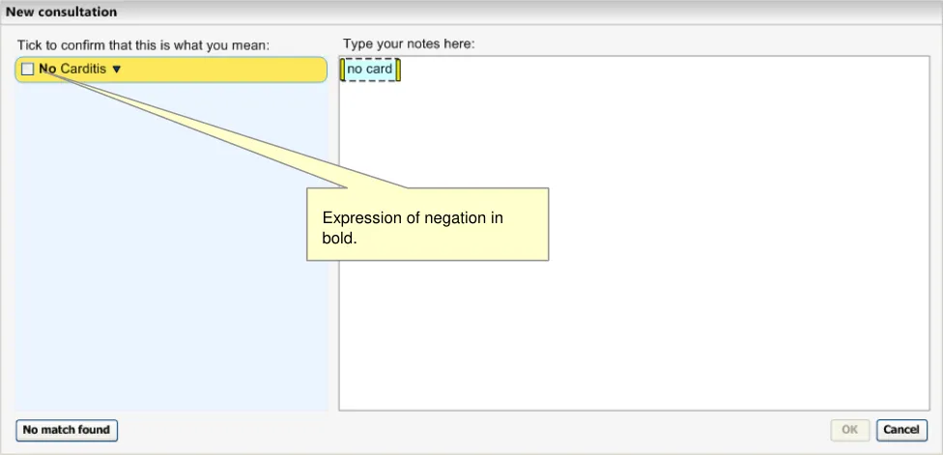Confirm with the OK button
The height and width of the screenshot is (455, 943).
tap(850, 429)
